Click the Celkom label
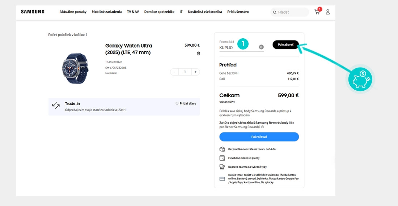 tap(229, 95)
